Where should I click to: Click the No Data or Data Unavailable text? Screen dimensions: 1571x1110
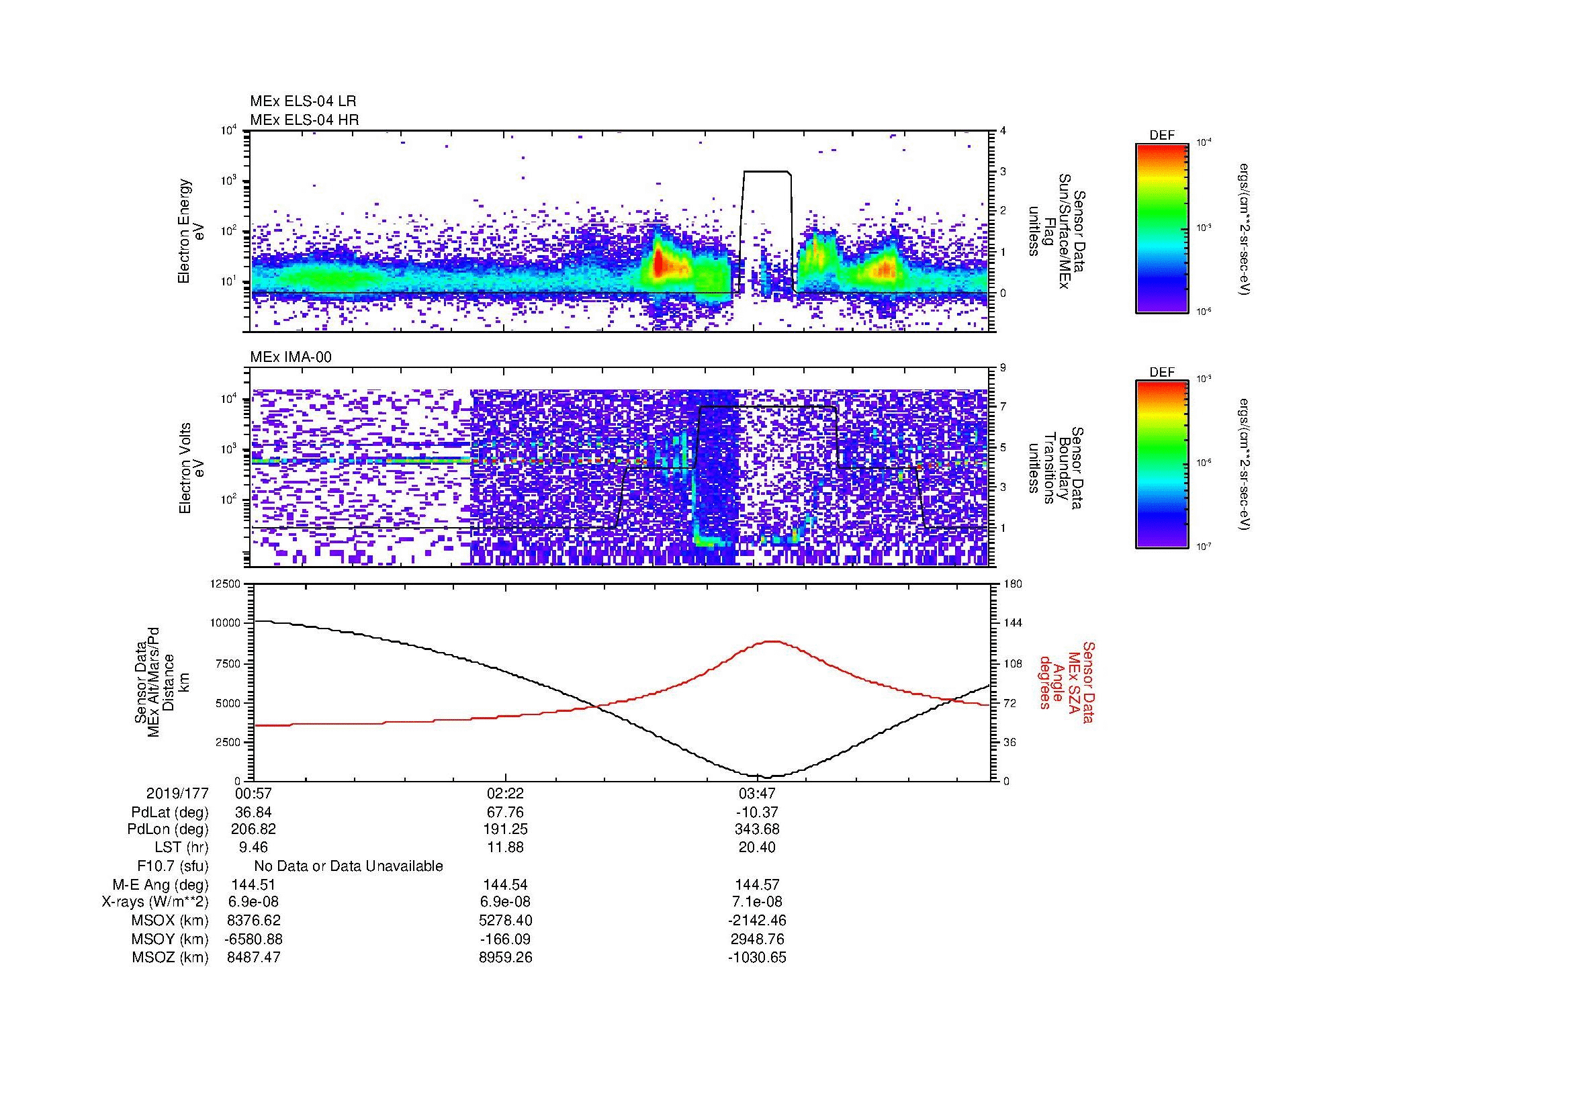(x=349, y=866)
